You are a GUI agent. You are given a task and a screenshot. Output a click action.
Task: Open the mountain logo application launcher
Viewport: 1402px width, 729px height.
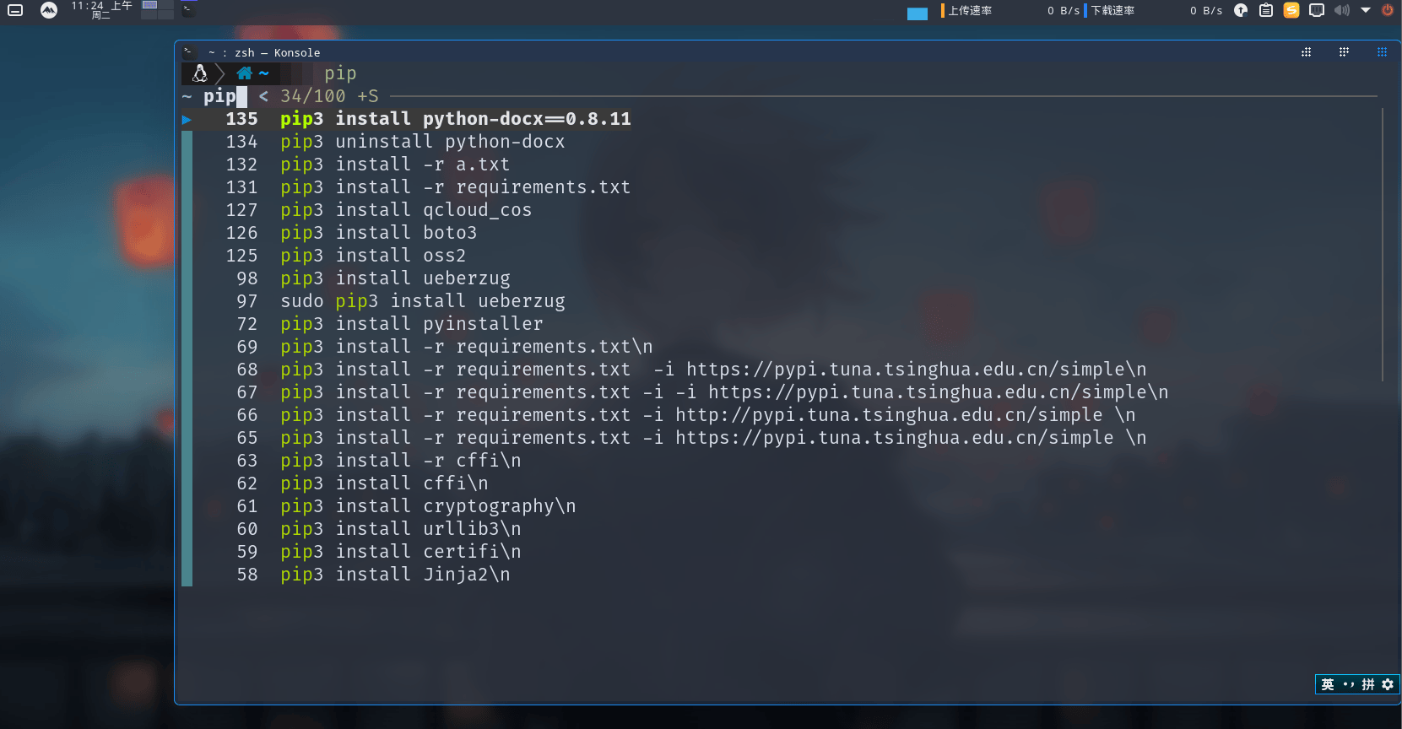tap(49, 10)
